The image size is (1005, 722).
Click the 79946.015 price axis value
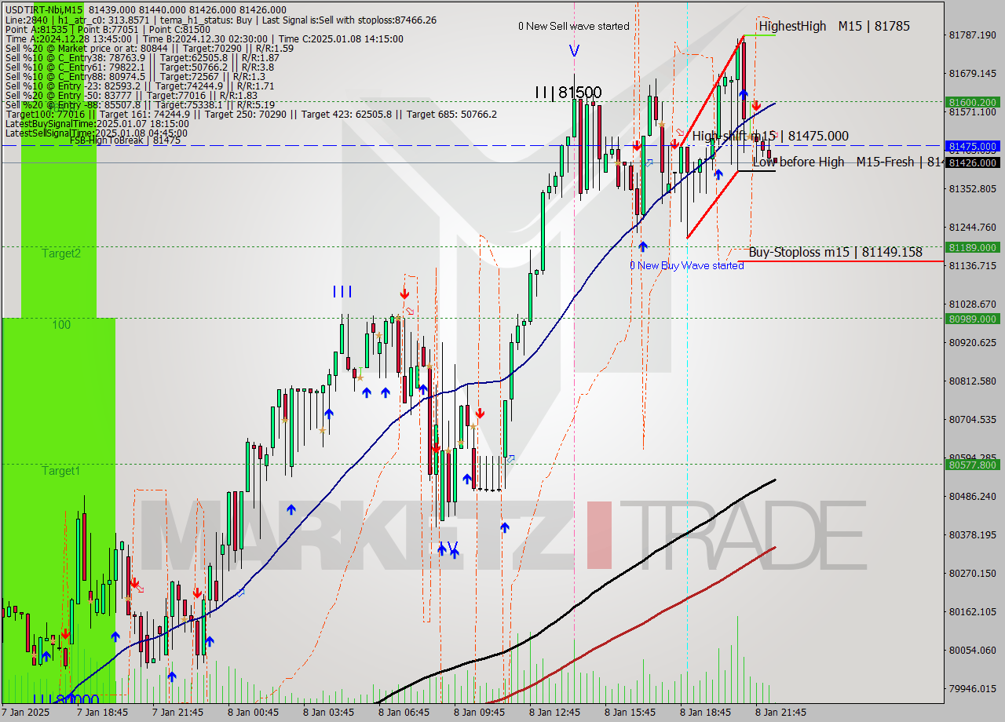click(973, 688)
